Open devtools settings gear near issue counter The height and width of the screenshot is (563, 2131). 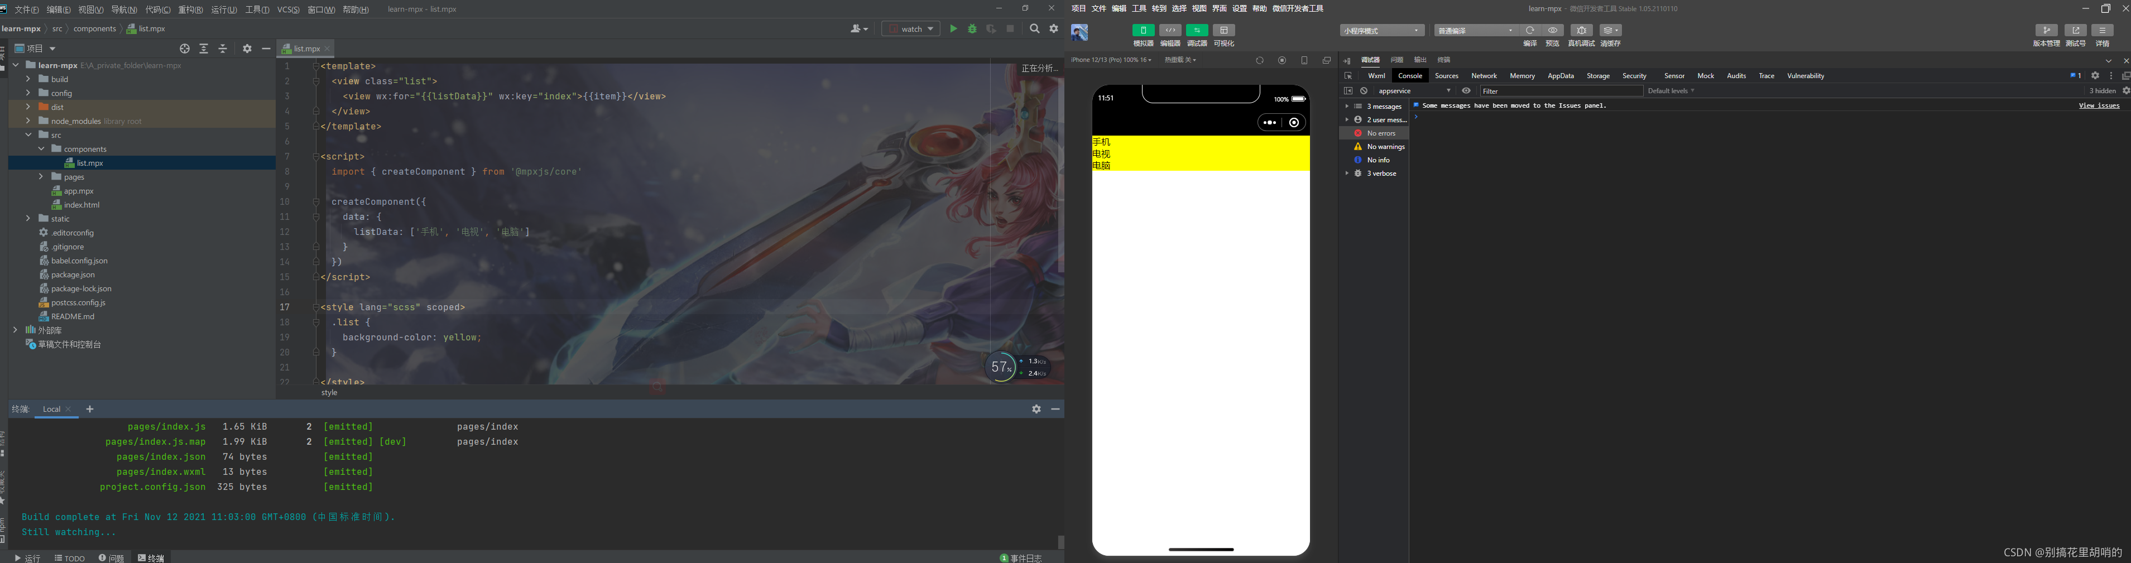(x=2095, y=76)
